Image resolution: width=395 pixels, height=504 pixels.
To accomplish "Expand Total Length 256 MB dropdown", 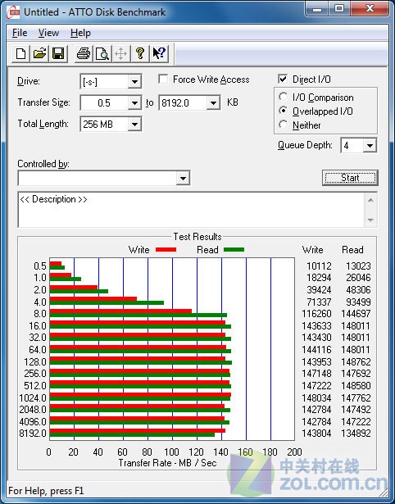I will [134, 124].
